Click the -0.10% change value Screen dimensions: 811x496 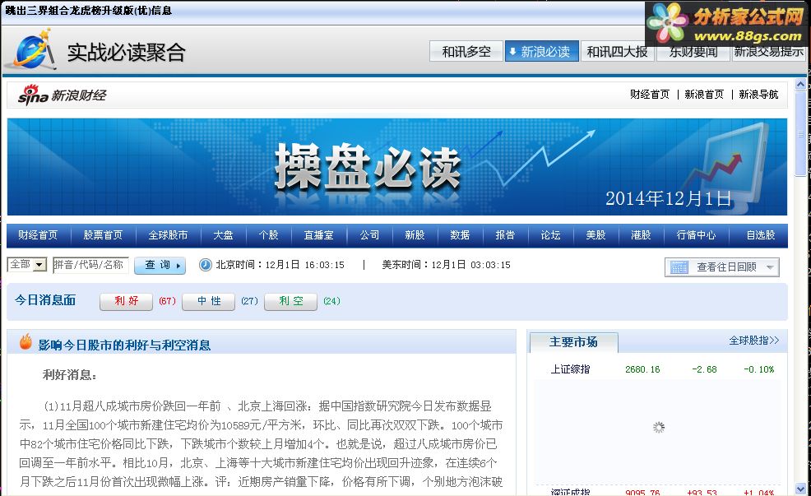coord(758,370)
